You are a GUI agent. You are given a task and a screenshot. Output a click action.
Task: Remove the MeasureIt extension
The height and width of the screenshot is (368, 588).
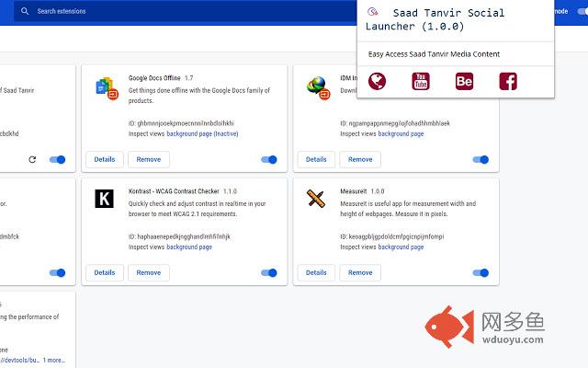(x=360, y=272)
